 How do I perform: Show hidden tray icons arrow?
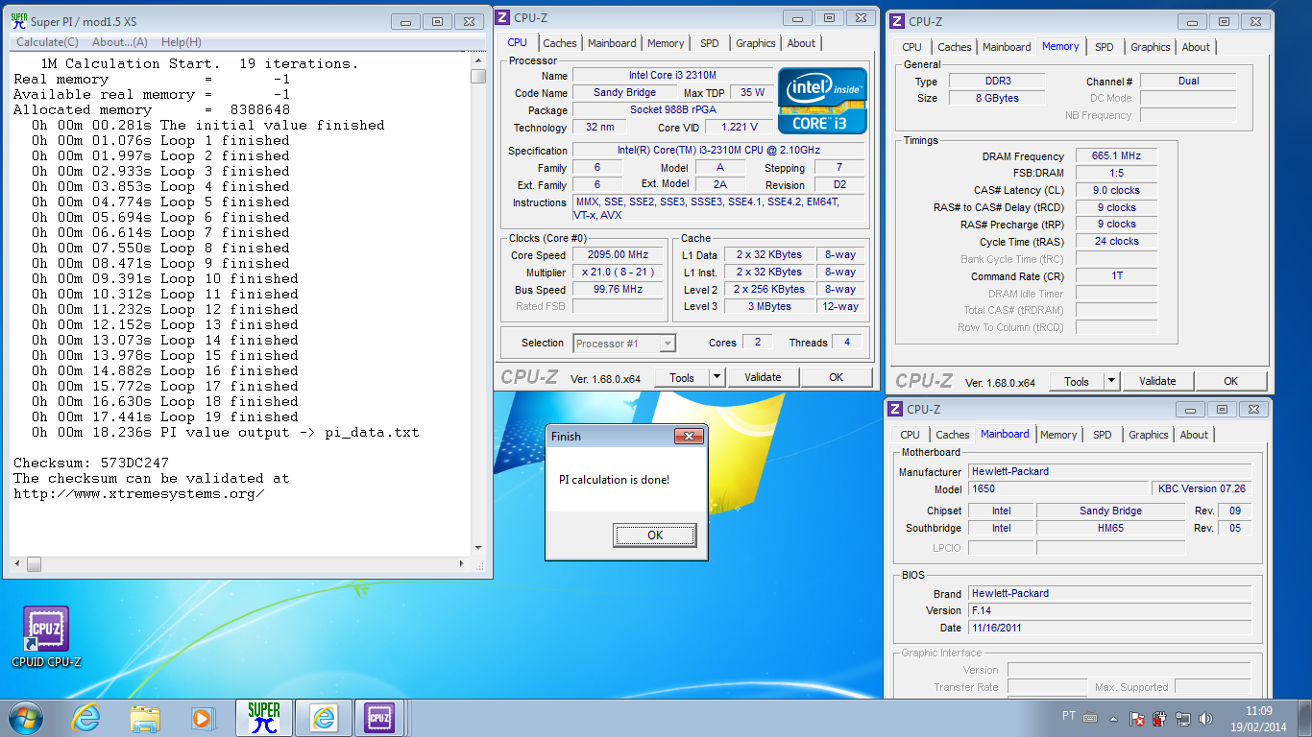coord(1114,718)
